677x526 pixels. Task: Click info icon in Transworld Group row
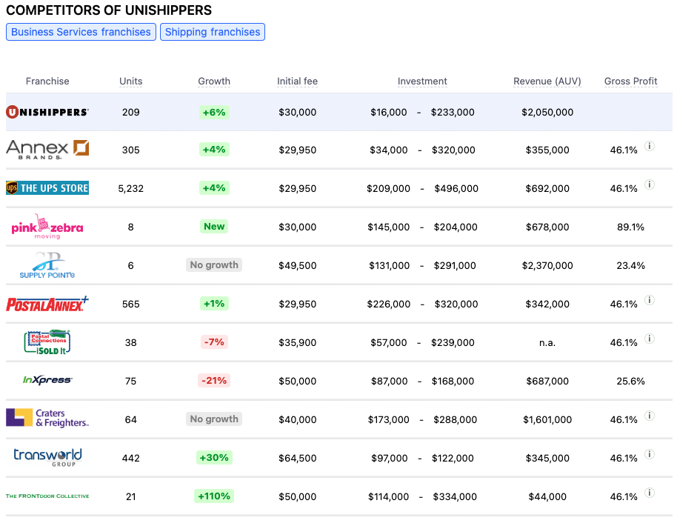tap(650, 454)
